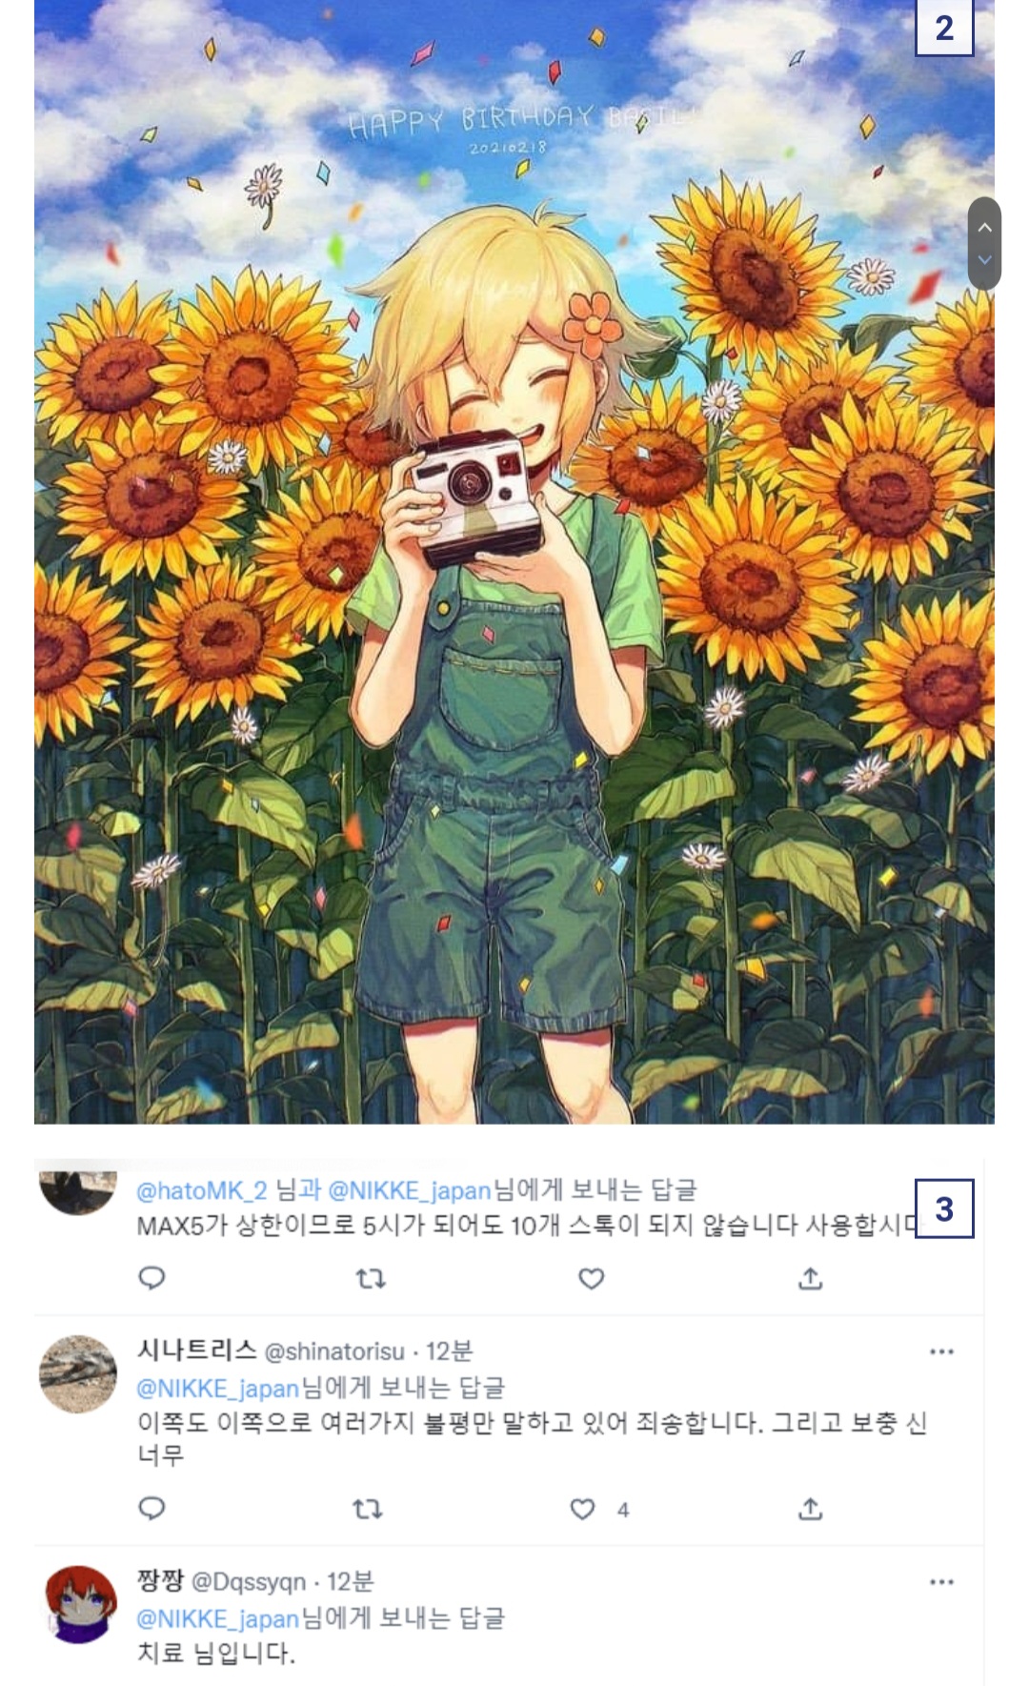Open @NIKKE_japan link in 짱짱's reply
This screenshot has width=1029, height=1686.
217,1618
